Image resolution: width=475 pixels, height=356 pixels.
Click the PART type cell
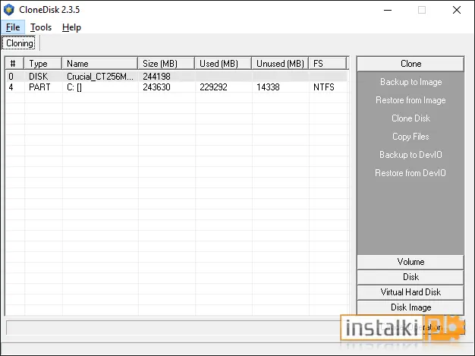(39, 87)
